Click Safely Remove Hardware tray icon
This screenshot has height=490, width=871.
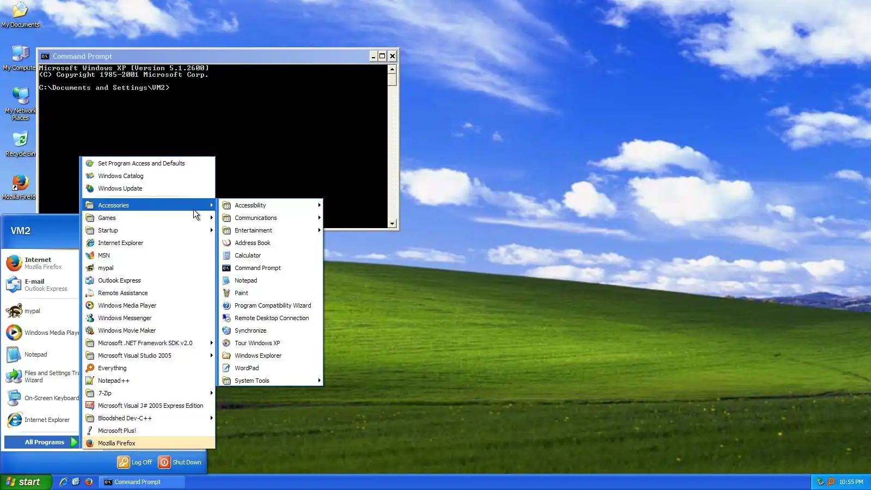820,482
